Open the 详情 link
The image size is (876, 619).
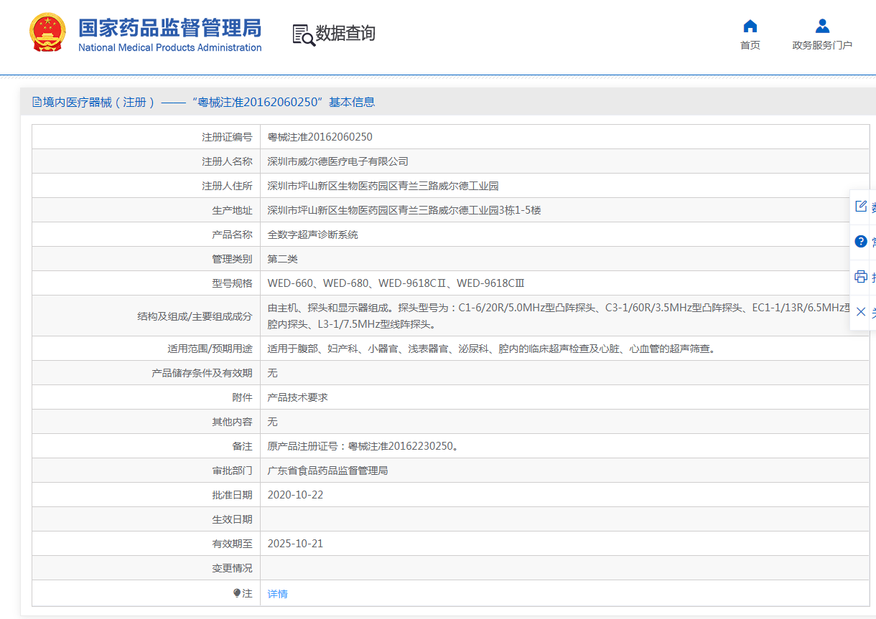click(278, 594)
